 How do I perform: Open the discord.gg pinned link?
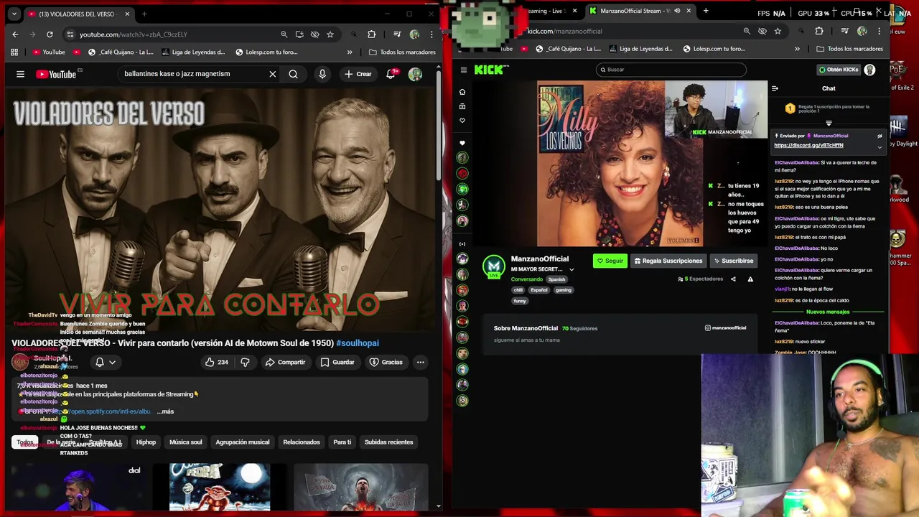point(808,145)
